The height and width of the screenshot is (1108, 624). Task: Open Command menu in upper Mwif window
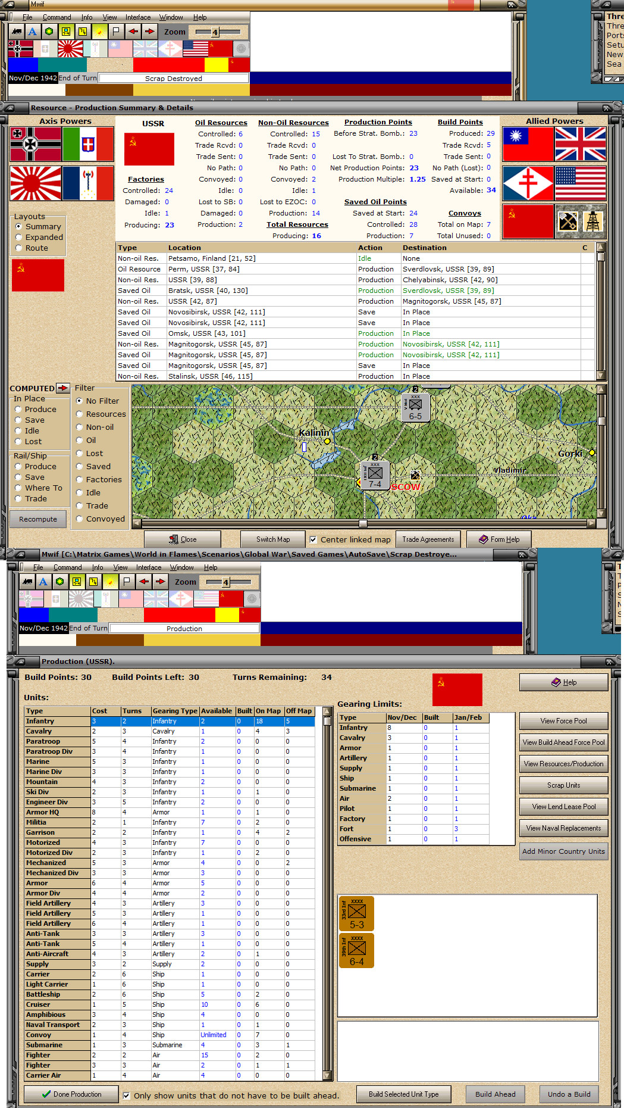pyautogui.click(x=57, y=17)
